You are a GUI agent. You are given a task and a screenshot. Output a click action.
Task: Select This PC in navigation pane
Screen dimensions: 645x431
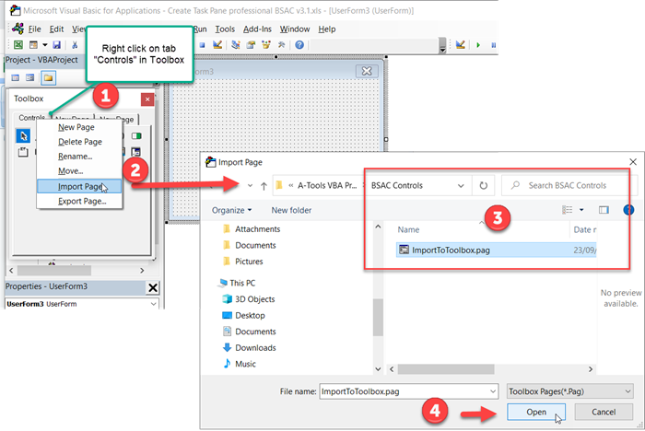tap(238, 283)
